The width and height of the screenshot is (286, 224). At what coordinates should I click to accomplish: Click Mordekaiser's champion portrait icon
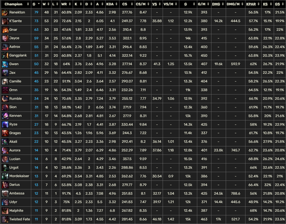pyautogui.click(x=5, y=176)
